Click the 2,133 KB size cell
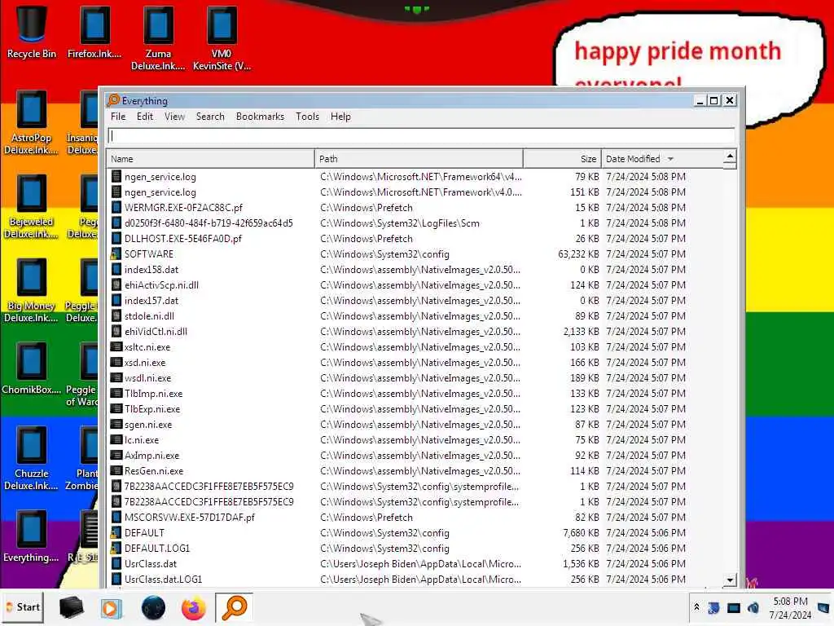834x626 pixels. tap(581, 332)
